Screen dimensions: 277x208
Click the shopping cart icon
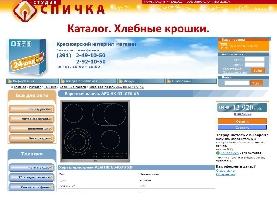click(223, 46)
